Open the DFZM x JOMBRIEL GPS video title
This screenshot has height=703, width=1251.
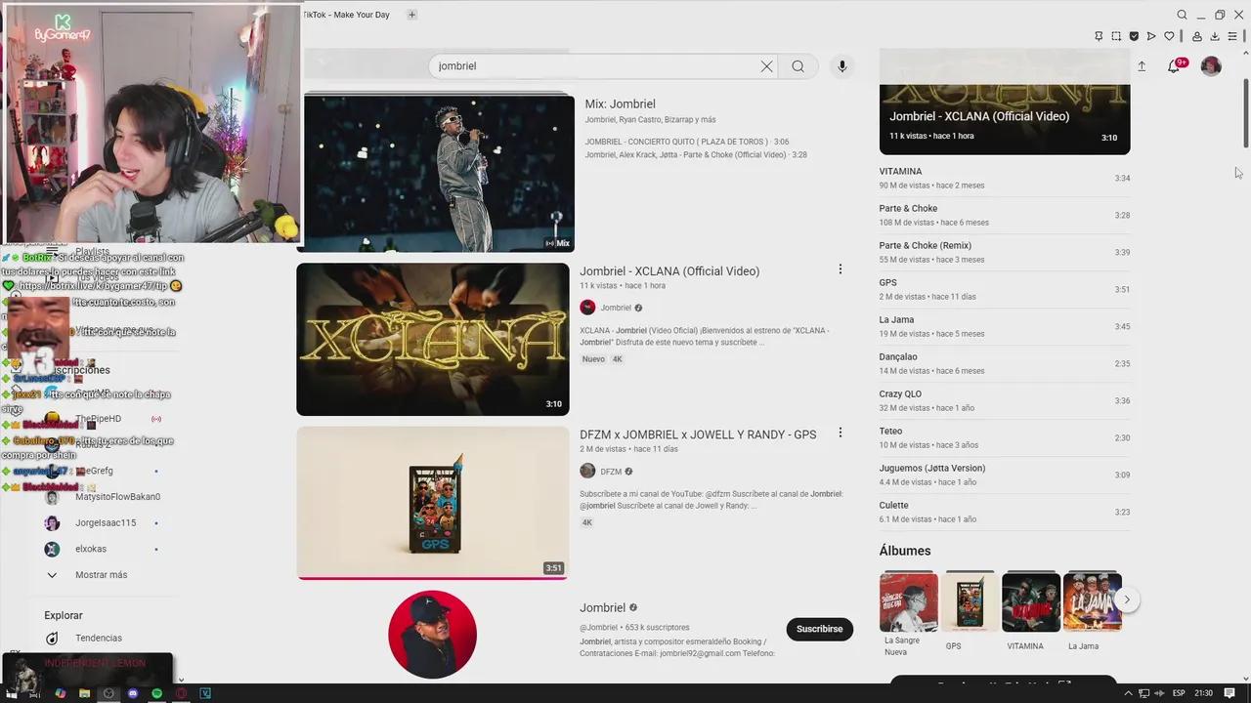point(698,434)
